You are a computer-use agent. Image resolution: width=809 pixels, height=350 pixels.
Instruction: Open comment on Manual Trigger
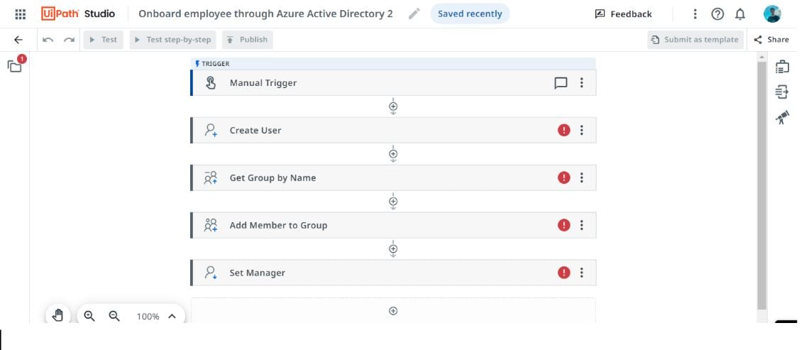click(561, 82)
